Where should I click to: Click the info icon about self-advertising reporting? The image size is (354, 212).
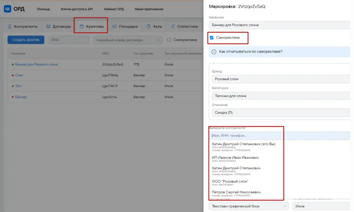point(214,51)
